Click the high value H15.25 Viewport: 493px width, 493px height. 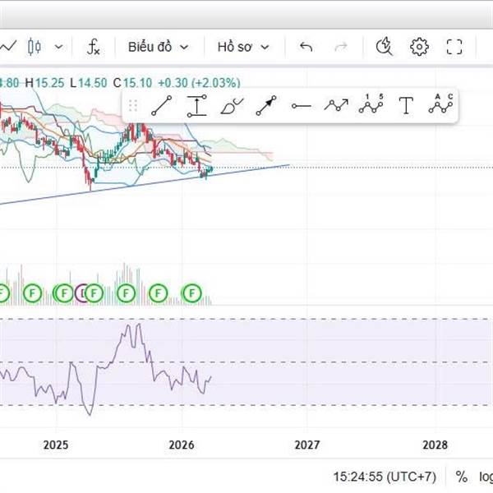[44, 83]
